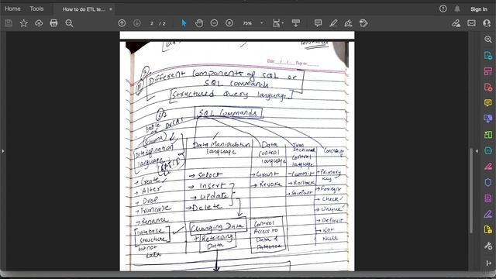Screen dimensions: 496x279
Task: Click the Sign In link
Action: tap(479, 9)
